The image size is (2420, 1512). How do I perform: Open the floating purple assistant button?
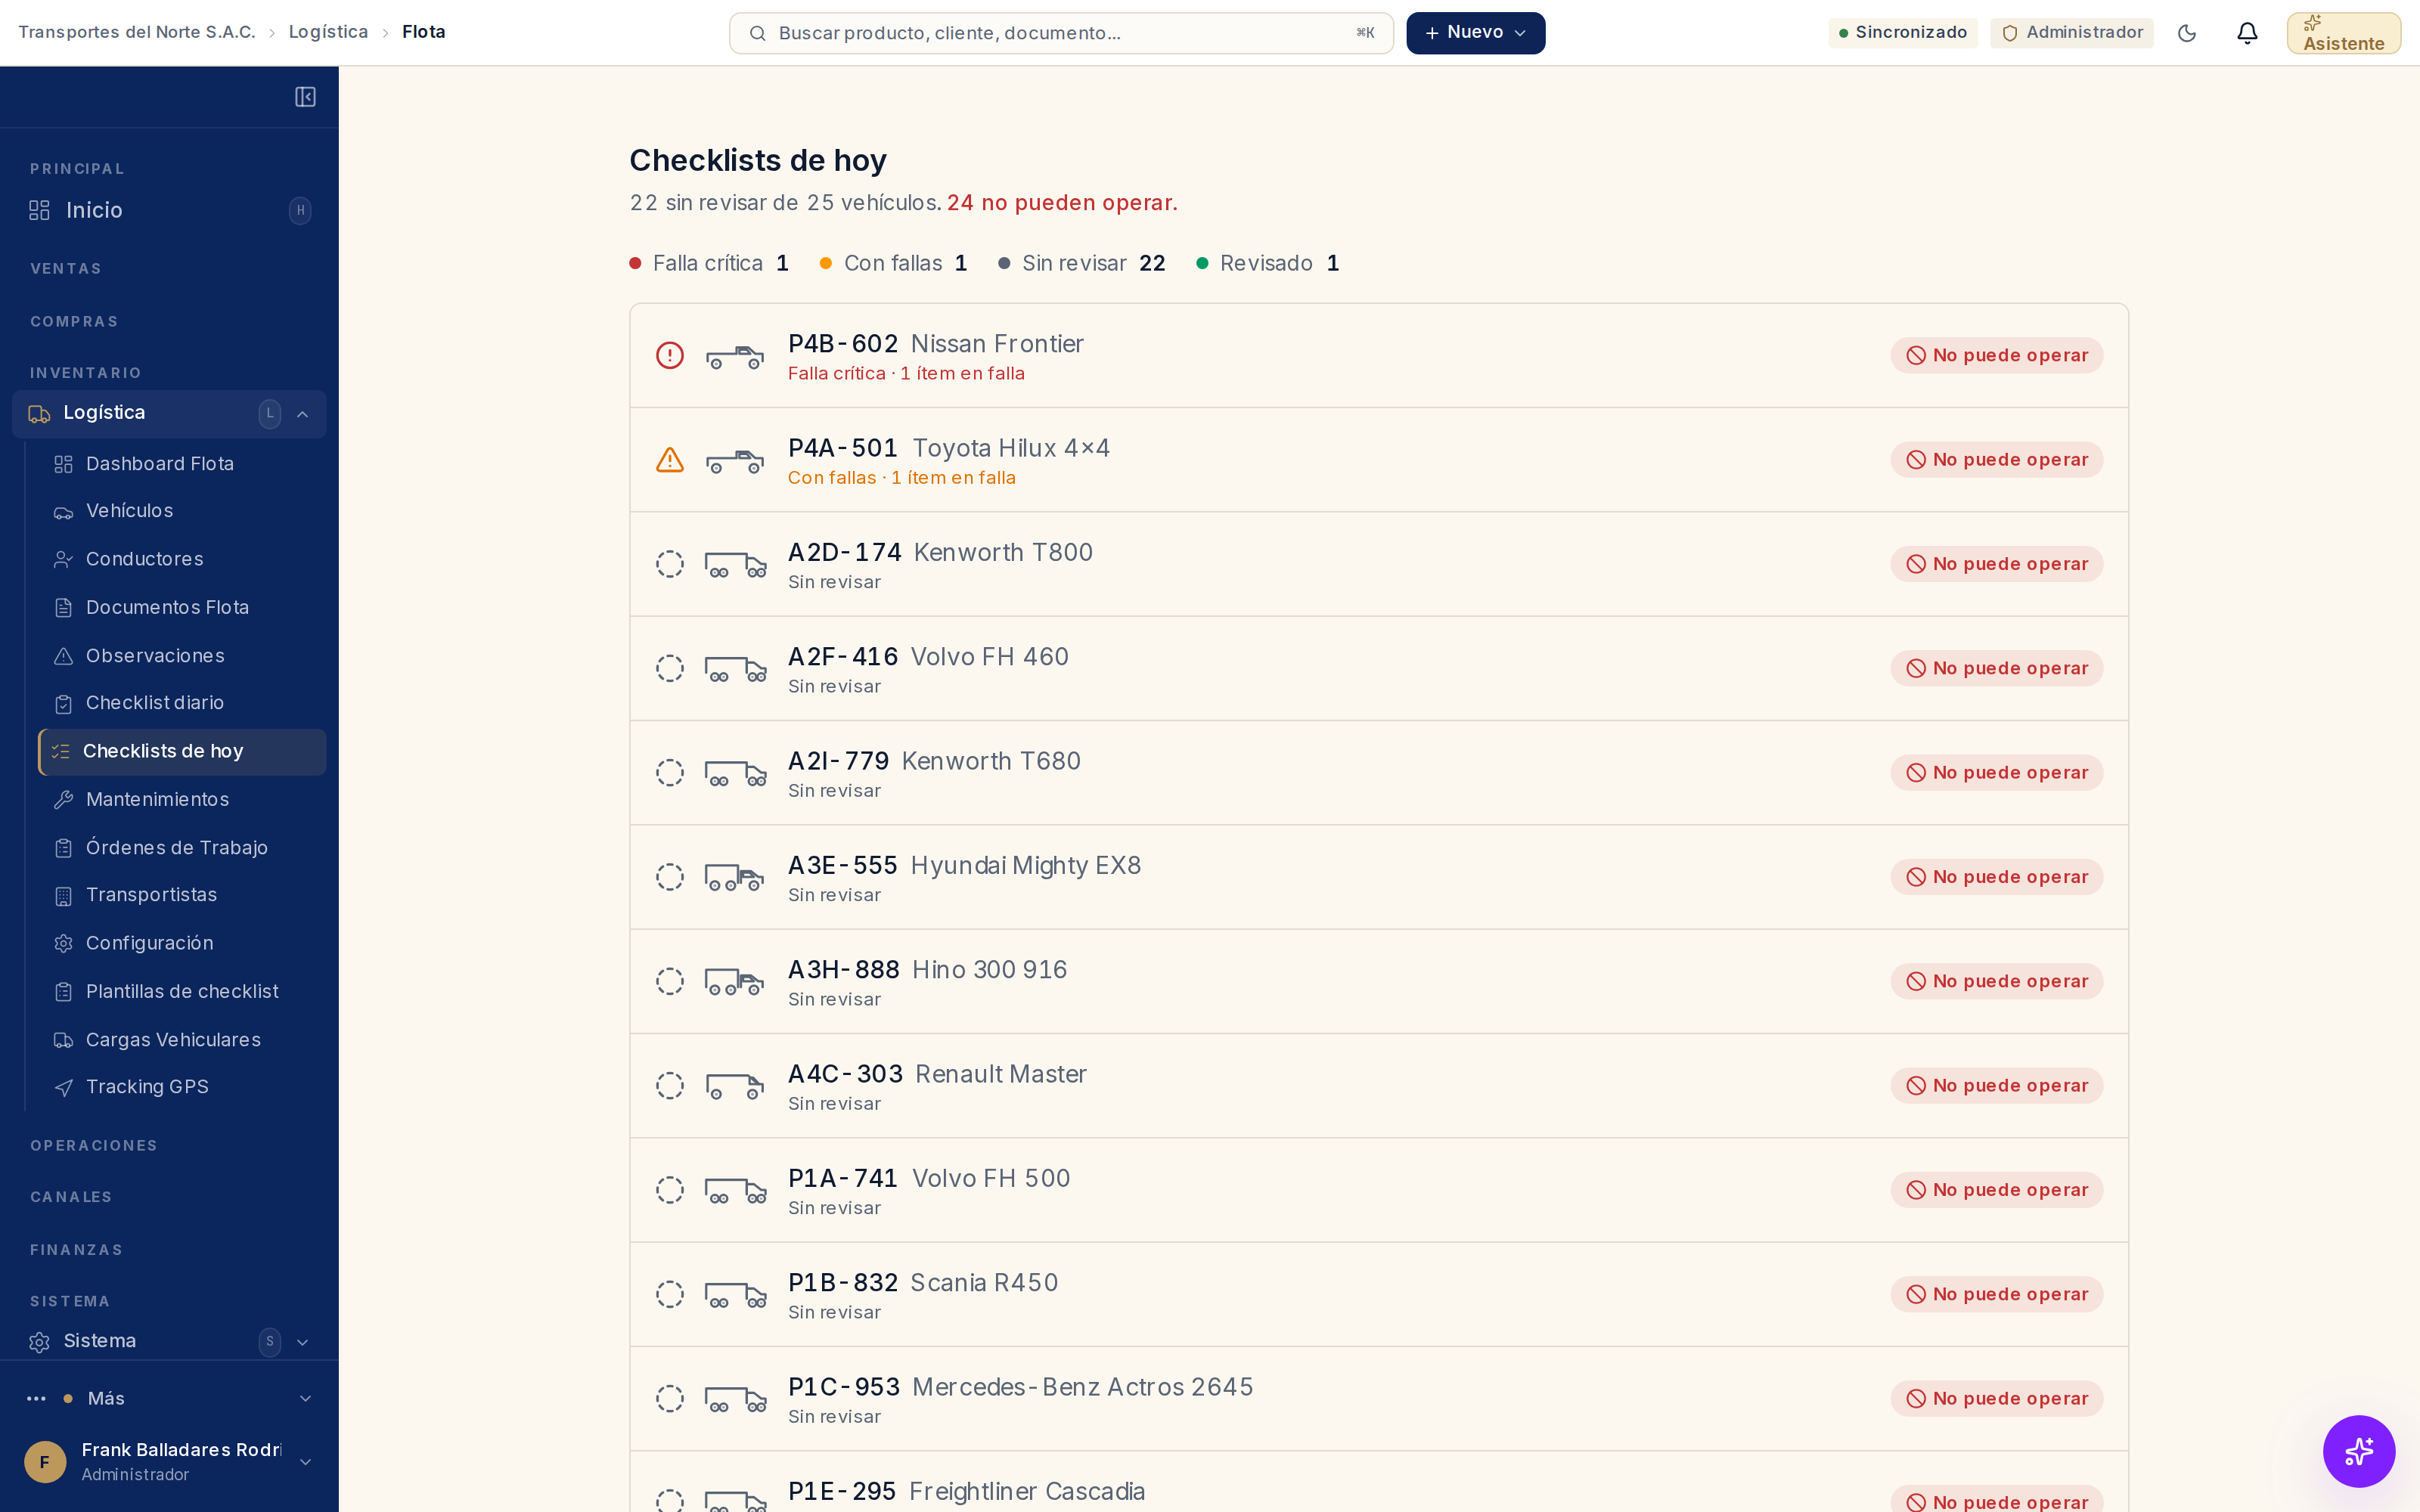[x=2359, y=1451]
